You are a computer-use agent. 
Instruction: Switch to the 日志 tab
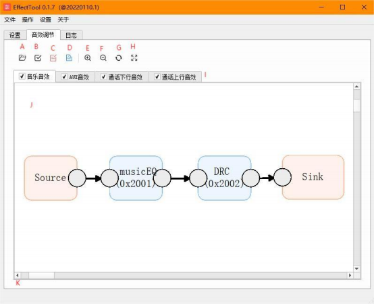pos(71,35)
